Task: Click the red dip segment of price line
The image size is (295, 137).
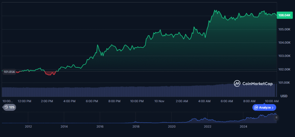Action: point(50,74)
